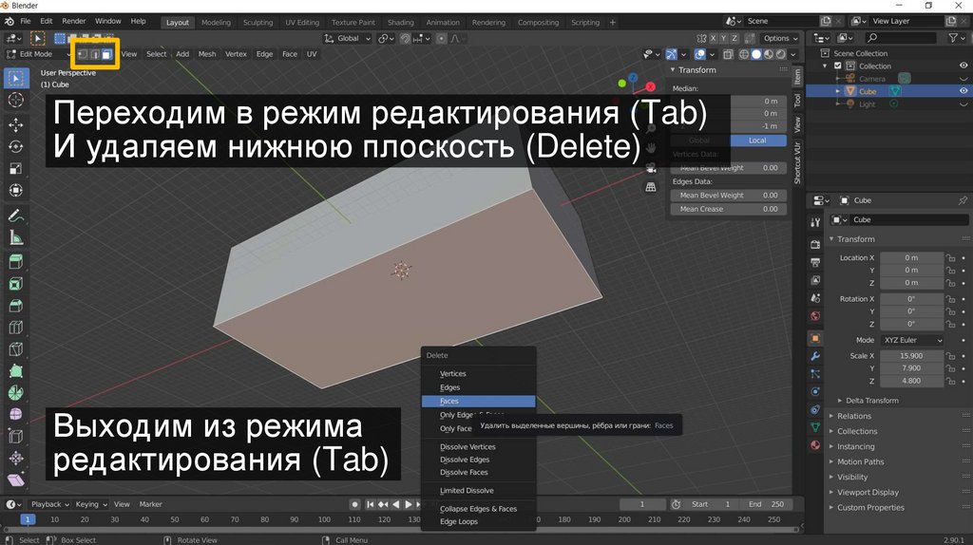This screenshot has height=545, width=973.
Task: Select the Knife tool
Action: tap(15, 349)
